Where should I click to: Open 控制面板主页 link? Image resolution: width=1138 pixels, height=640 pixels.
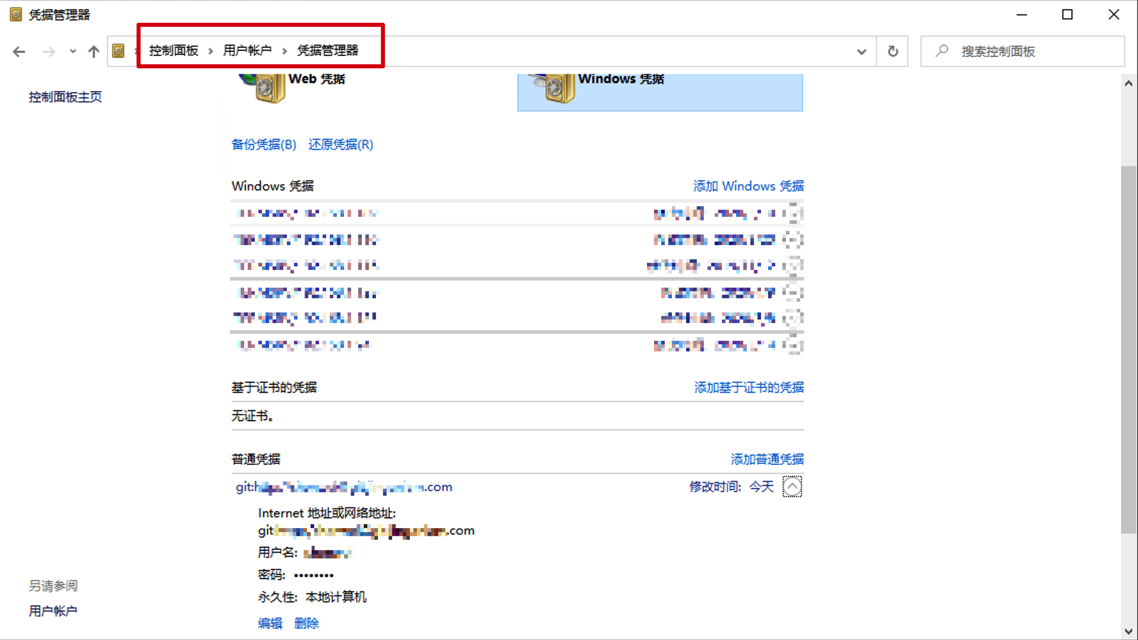[65, 97]
